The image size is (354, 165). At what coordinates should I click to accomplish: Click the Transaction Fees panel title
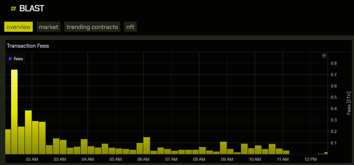pos(28,46)
